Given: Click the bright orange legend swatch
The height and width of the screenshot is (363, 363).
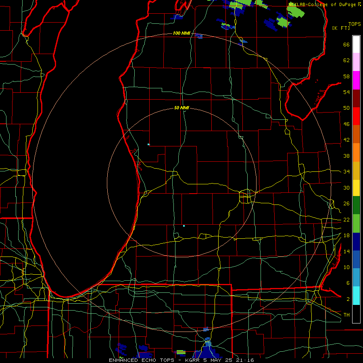Looking at the screenshot, I should pos(356,152).
